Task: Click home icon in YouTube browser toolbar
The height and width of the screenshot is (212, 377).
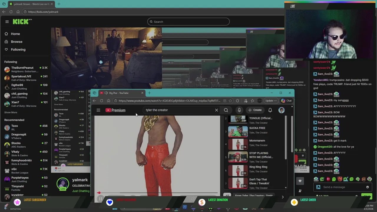Action: point(108,101)
